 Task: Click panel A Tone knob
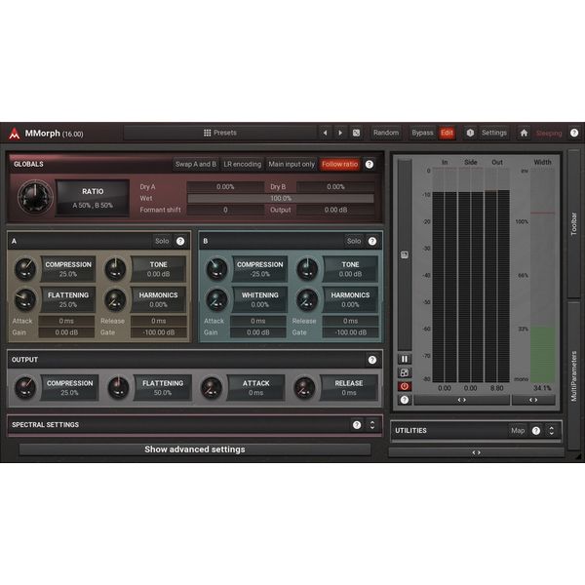[116, 269]
